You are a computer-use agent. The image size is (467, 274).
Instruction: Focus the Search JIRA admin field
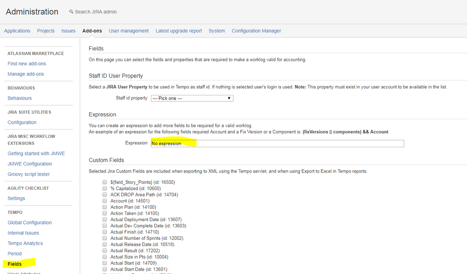[x=96, y=12]
